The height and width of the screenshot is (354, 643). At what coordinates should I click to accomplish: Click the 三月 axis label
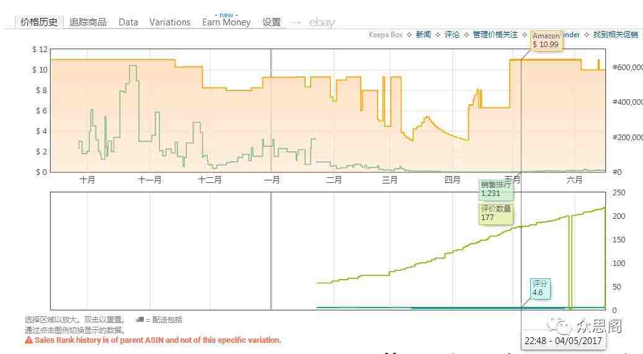click(x=389, y=180)
